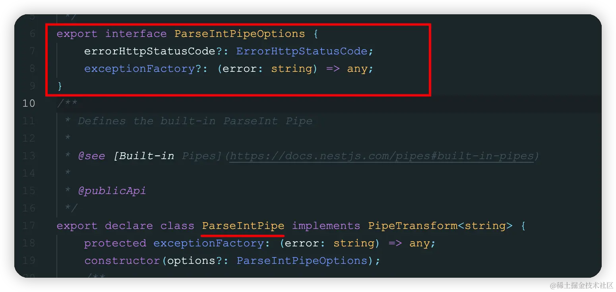This screenshot has width=616, height=292.
Task: Click line number 6 in the gutter
Action: [x=32, y=34]
